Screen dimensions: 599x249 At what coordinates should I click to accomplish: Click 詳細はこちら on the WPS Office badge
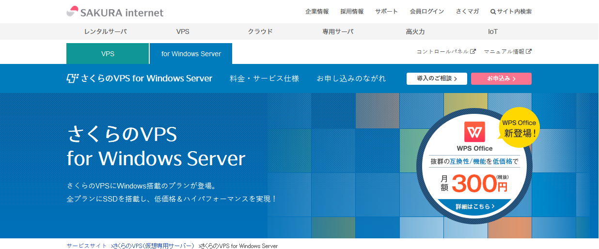[x=475, y=206]
